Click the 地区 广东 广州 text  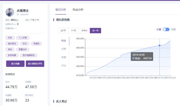tap(32, 20)
